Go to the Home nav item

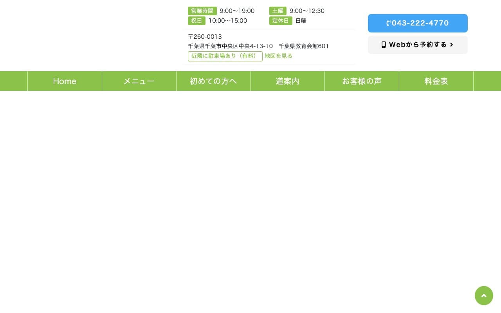click(65, 81)
